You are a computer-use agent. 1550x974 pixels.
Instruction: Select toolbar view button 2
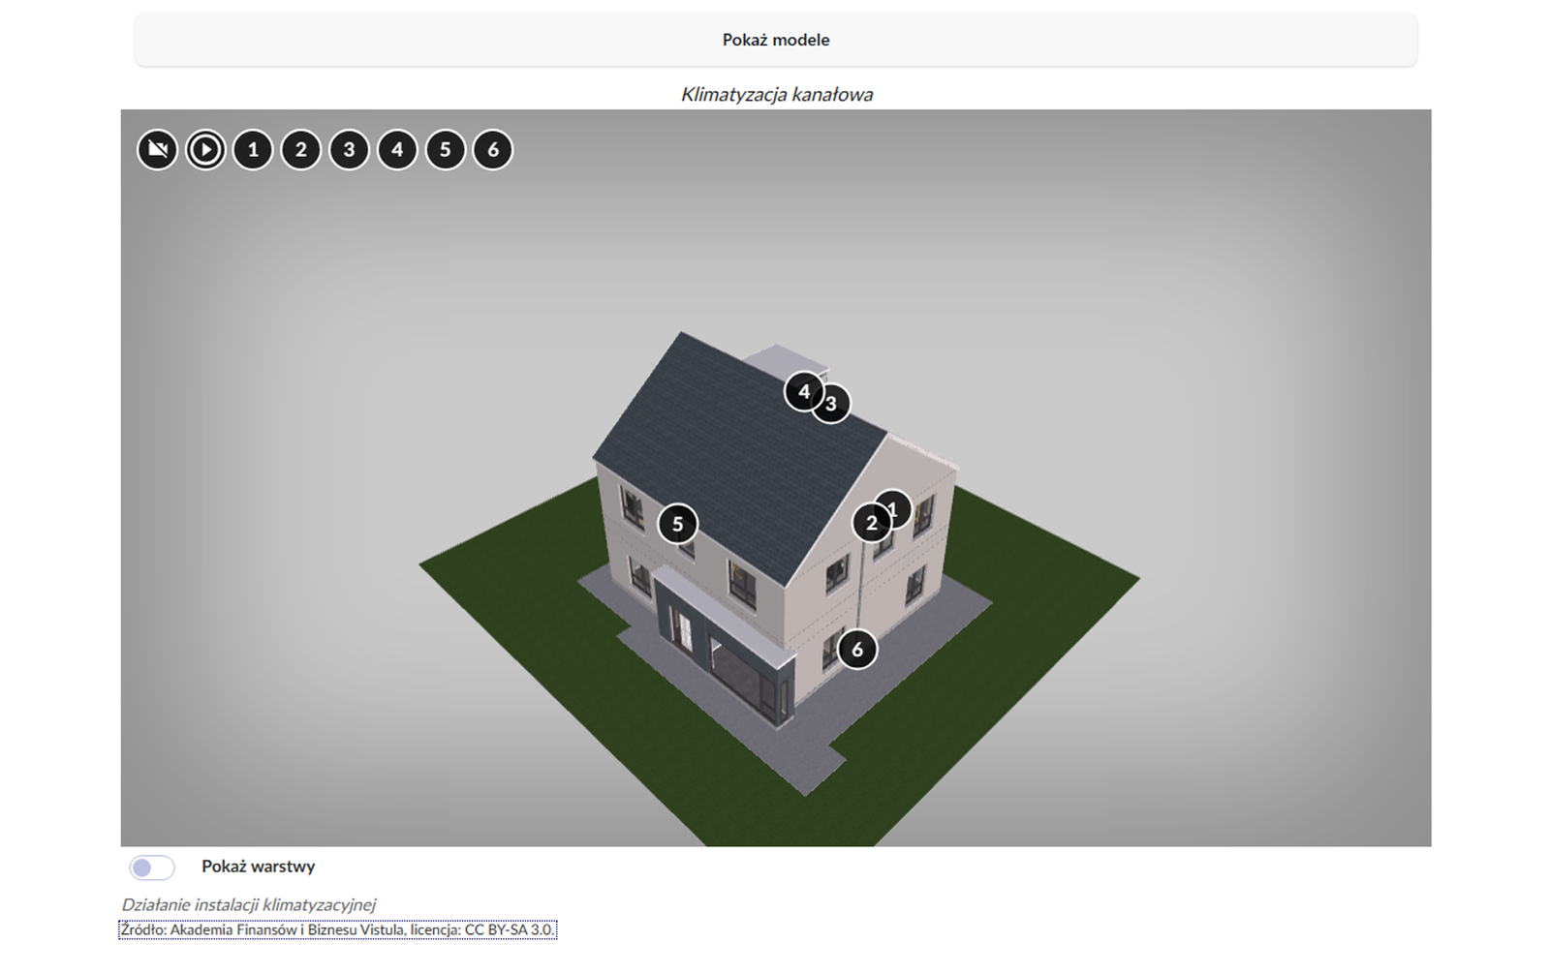[x=301, y=150]
